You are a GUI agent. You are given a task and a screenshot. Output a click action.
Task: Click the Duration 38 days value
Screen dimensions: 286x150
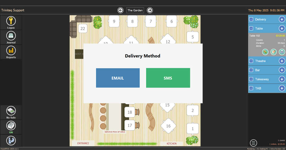tap(281, 43)
